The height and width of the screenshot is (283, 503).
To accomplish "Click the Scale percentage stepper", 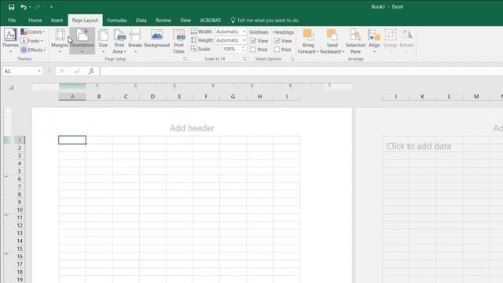I will (x=243, y=49).
